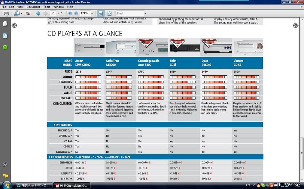This screenshot has height=189, width=304.
Task: Click the zoom out minus button
Action: [x=70, y=13]
